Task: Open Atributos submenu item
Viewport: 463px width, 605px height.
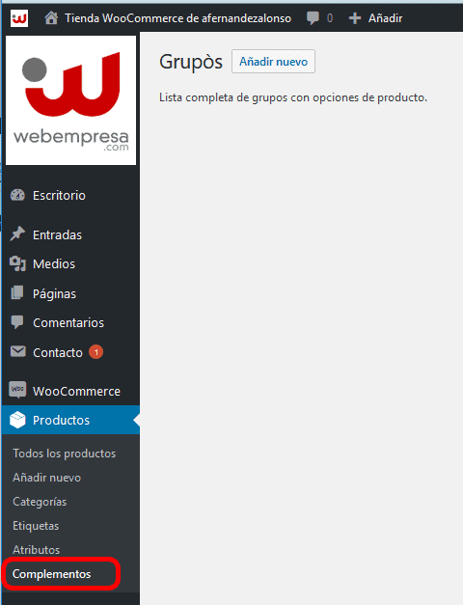Action: click(37, 550)
